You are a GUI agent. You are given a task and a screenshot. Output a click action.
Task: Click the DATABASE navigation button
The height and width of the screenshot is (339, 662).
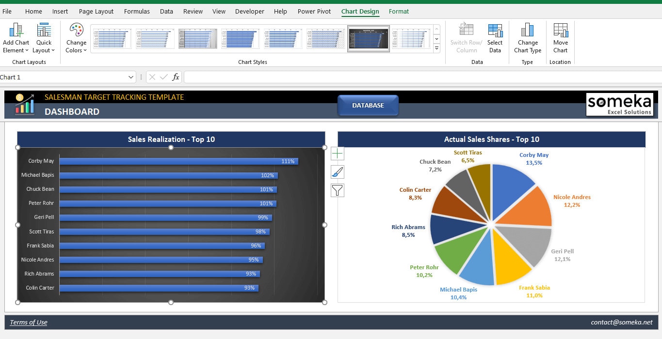(368, 105)
